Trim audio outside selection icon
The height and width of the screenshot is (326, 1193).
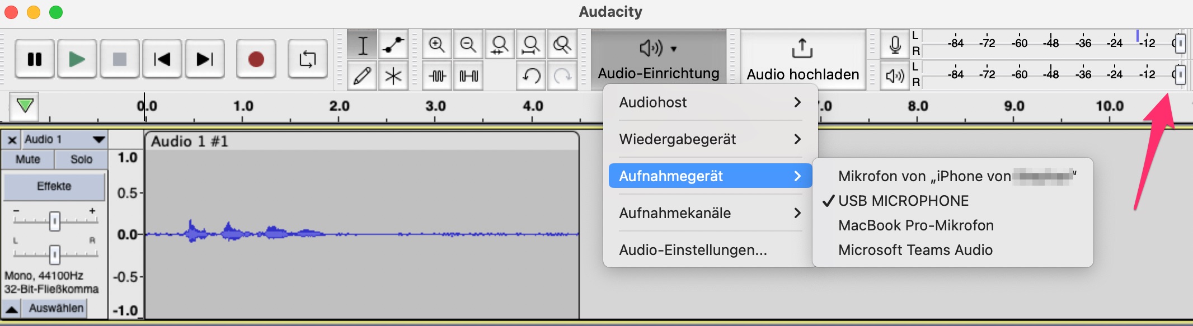pos(437,75)
